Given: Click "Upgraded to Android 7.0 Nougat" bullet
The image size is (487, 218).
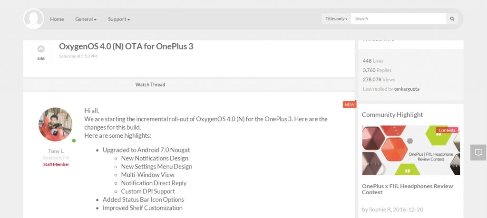Looking at the screenshot, I should (146, 150).
